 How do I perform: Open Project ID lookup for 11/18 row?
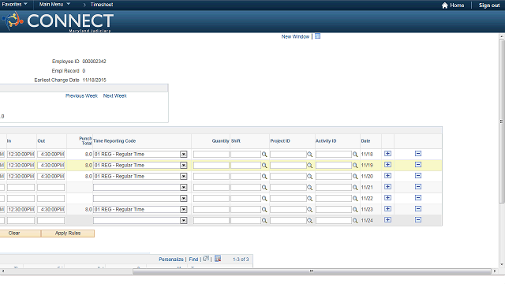click(310, 155)
